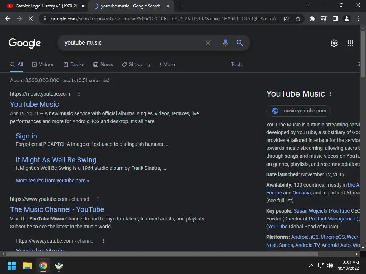Open the Sonos platform link

coord(286,245)
